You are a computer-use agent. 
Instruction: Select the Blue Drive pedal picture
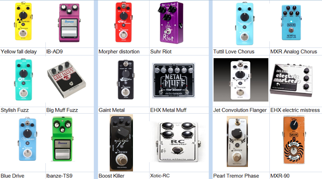click(x=28, y=139)
